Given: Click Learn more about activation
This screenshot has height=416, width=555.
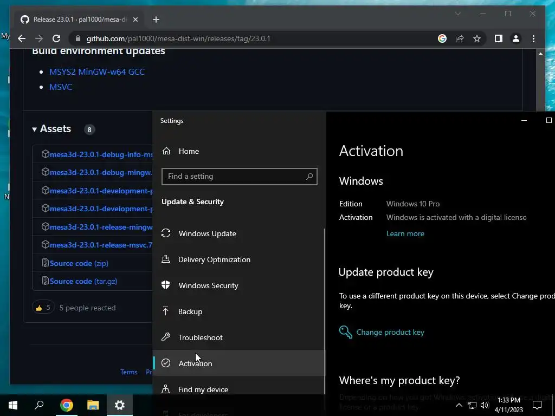Looking at the screenshot, I should pyautogui.click(x=405, y=233).
